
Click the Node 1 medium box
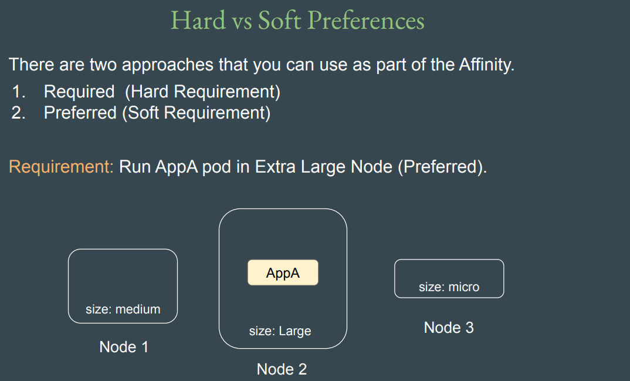[x=123, y=276]
